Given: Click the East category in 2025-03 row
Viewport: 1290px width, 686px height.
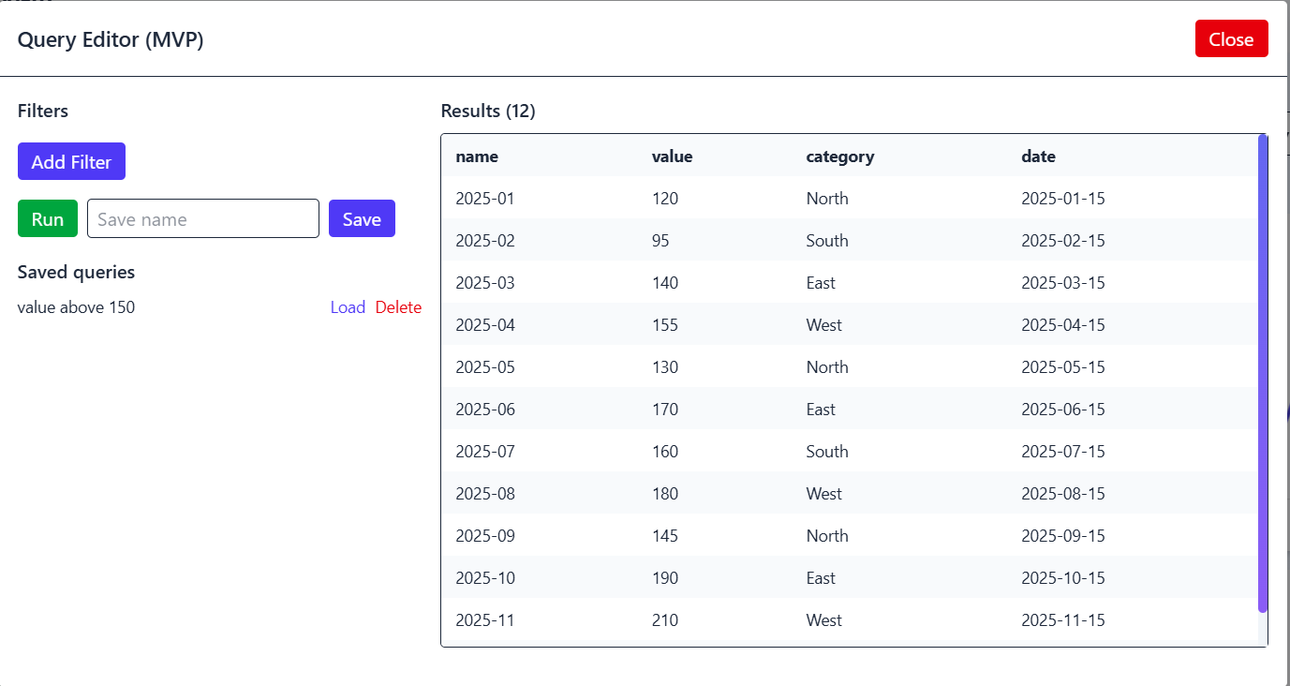Looking at the screenshot, I should (x=821, y=283).
